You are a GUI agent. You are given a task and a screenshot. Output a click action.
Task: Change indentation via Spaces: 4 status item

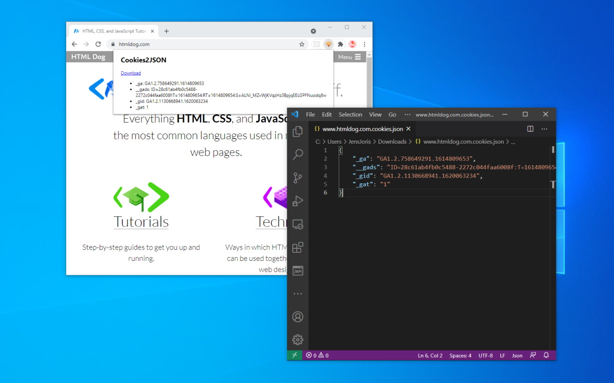click(460, 355)
